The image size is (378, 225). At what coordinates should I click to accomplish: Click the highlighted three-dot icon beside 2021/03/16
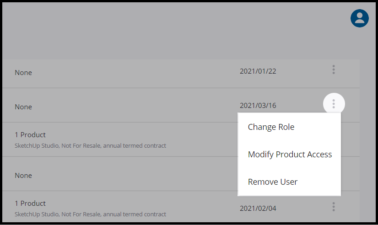334,104
